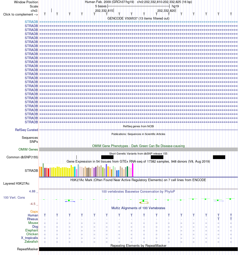This screenshot has width=238, height=255.
Task: Click the Common dbSNP(155) track label
Action: pos(22,157)
